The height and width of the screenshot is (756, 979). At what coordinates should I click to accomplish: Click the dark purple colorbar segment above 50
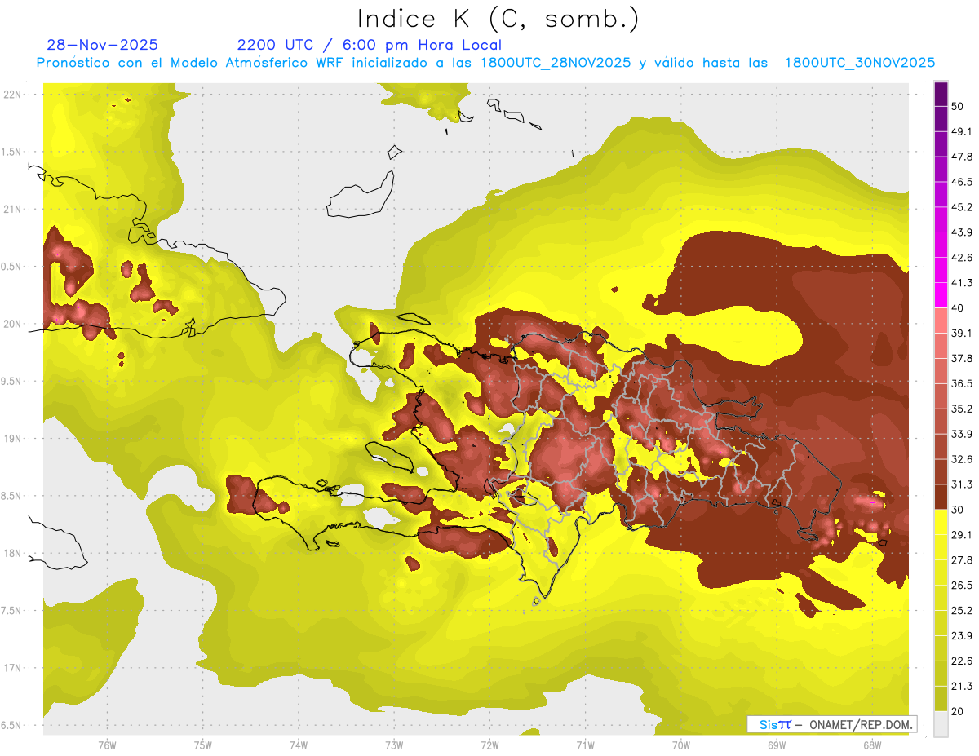tap(941, 94)
